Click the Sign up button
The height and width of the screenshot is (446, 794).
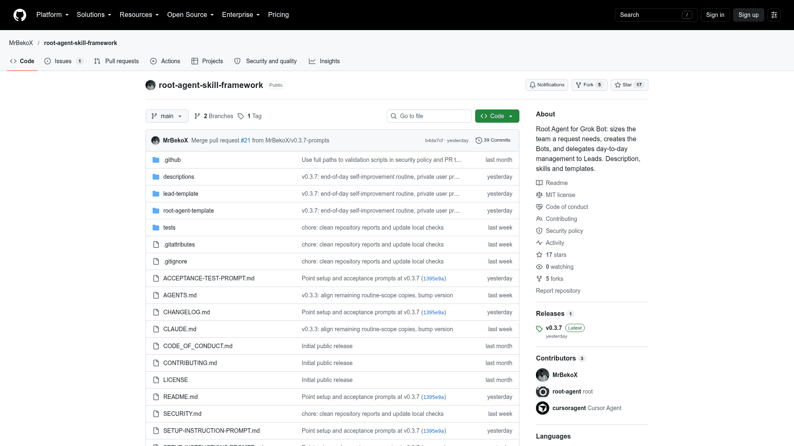(749, 15)
